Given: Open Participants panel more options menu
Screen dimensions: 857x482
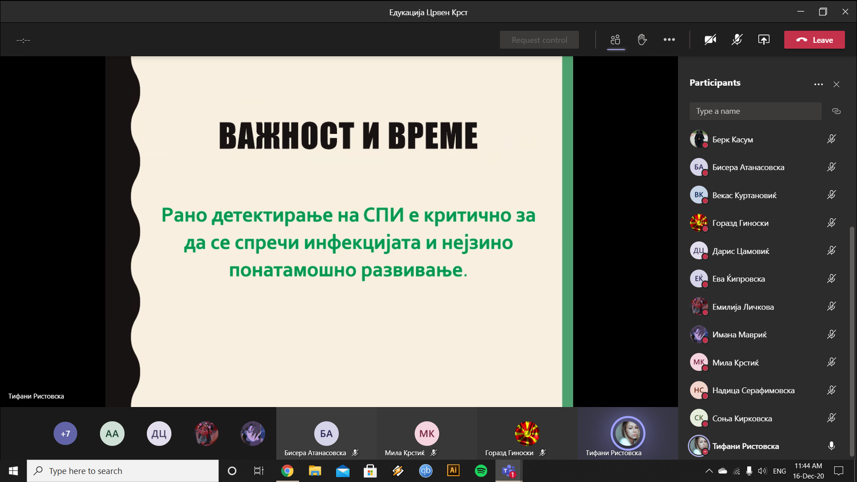Looking at the screenshot, I should coord(818,84).
